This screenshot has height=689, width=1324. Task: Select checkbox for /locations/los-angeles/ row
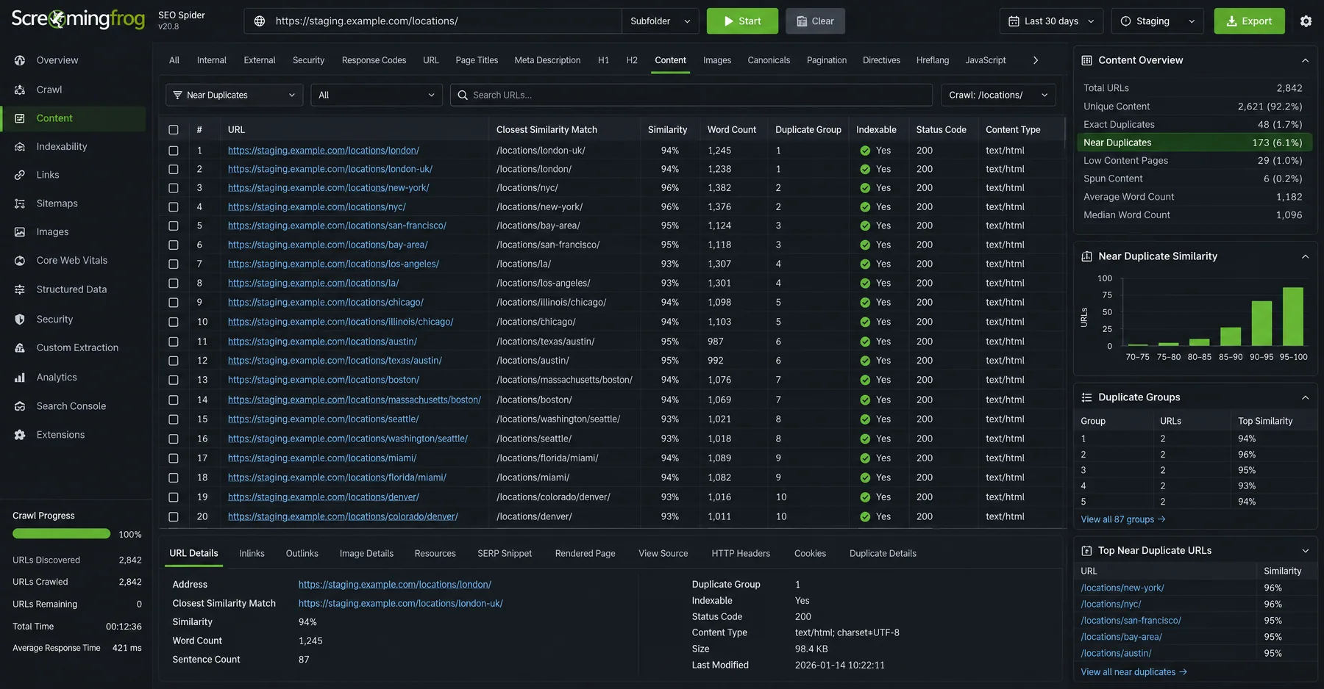(x=174, y=264)
